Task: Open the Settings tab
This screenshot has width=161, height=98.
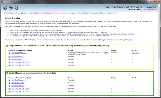Action: [x=85, y=13]
